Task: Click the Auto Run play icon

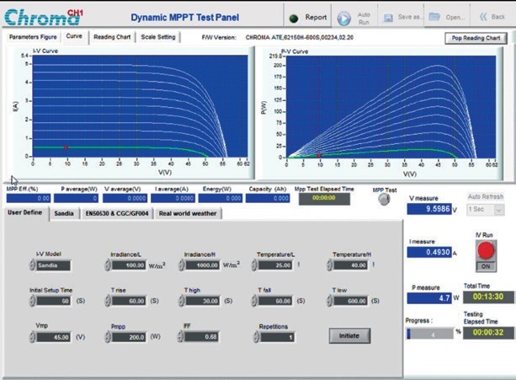Action: coord(344,18)
